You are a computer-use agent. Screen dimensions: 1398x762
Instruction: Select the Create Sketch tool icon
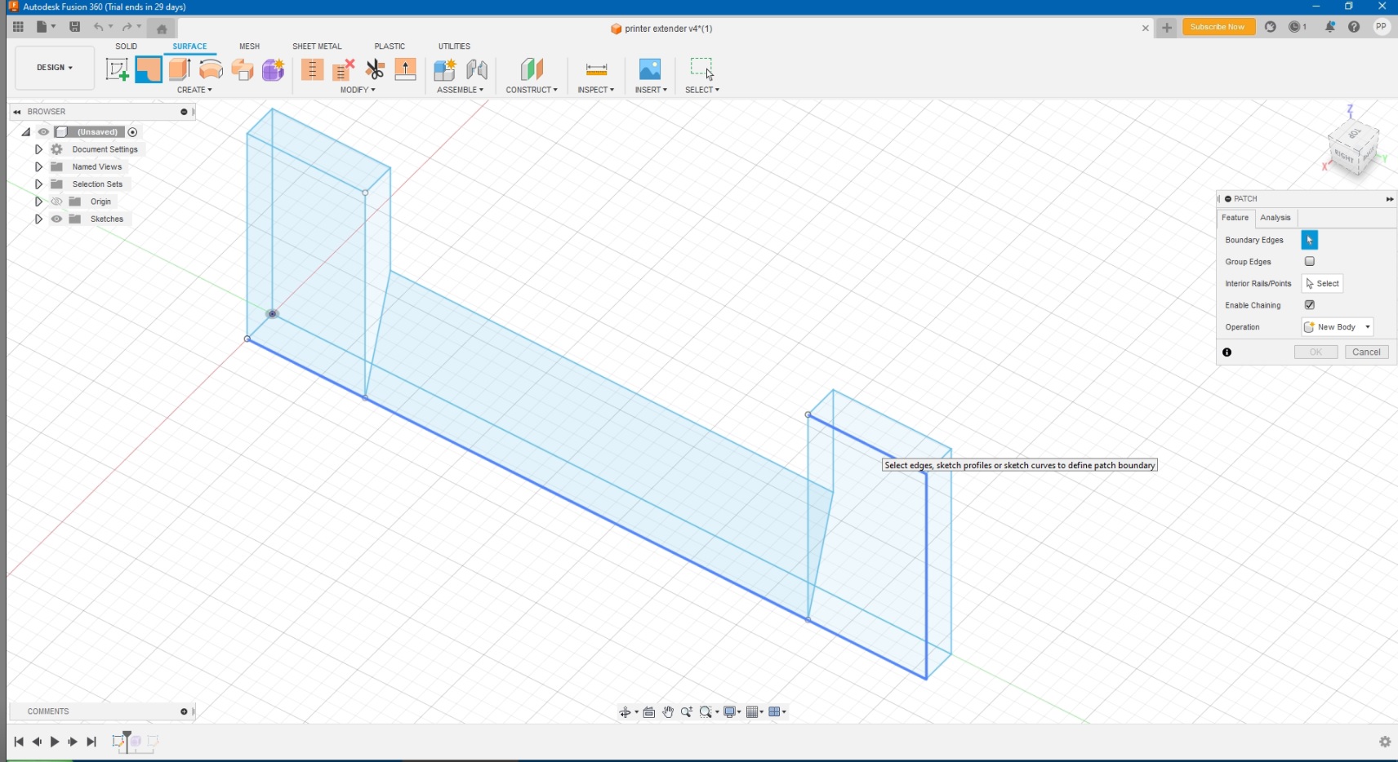117,69
